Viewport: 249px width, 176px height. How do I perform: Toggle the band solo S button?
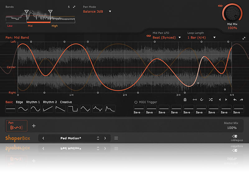(69, 7)
